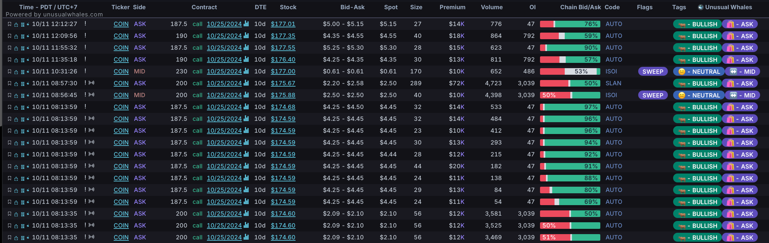This screenshot has height=243, width=769.
Task: Bookmark the 10/11 12:12:27 trade row
Action: [x=10, y=24]
